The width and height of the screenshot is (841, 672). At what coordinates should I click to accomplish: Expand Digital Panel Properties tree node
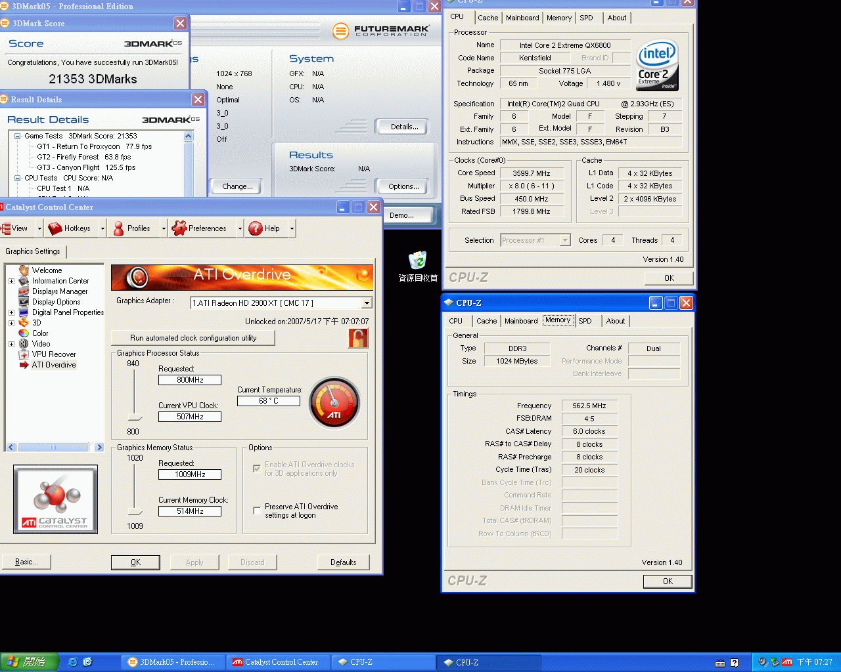click(11, 312)
